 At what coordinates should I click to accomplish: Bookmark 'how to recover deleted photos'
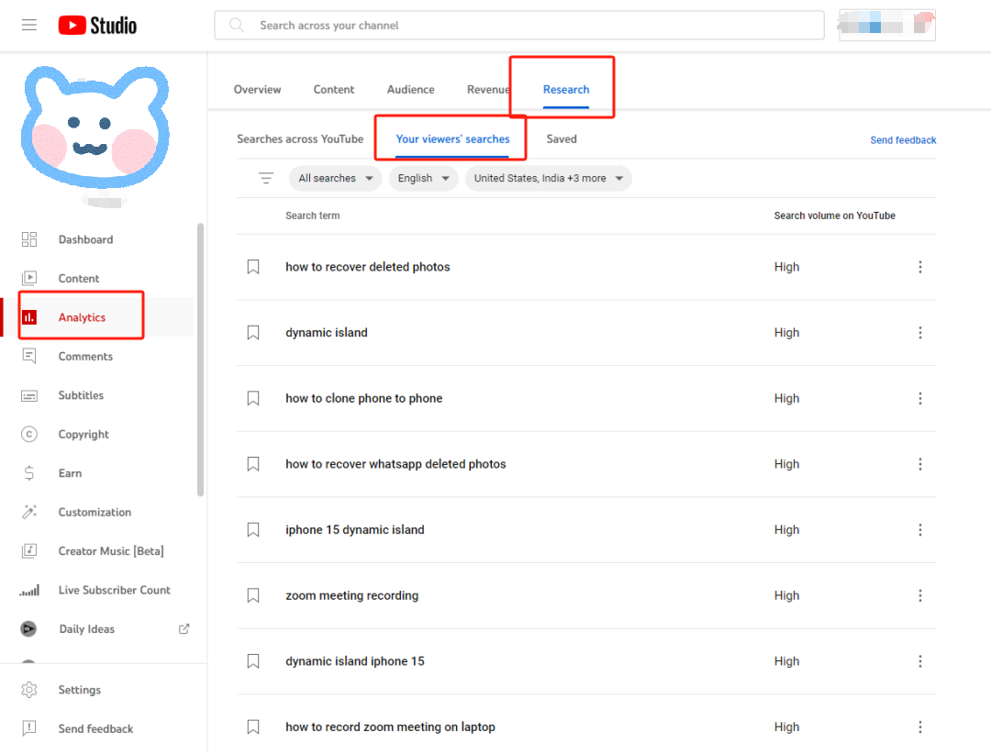253,266
